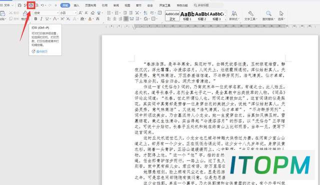This screenshot has width=320, height=185.
Task: Open the 文字工具 wrench tool
Action: [x=250, y=15]
